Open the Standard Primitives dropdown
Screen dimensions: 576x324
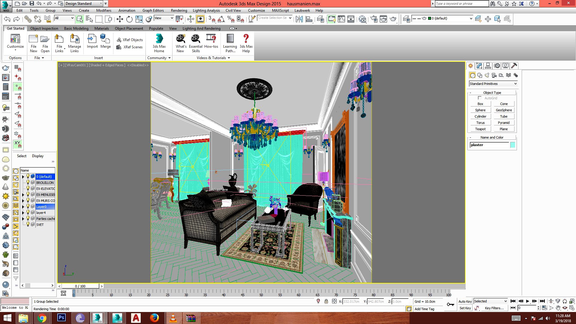pos(493,84)
